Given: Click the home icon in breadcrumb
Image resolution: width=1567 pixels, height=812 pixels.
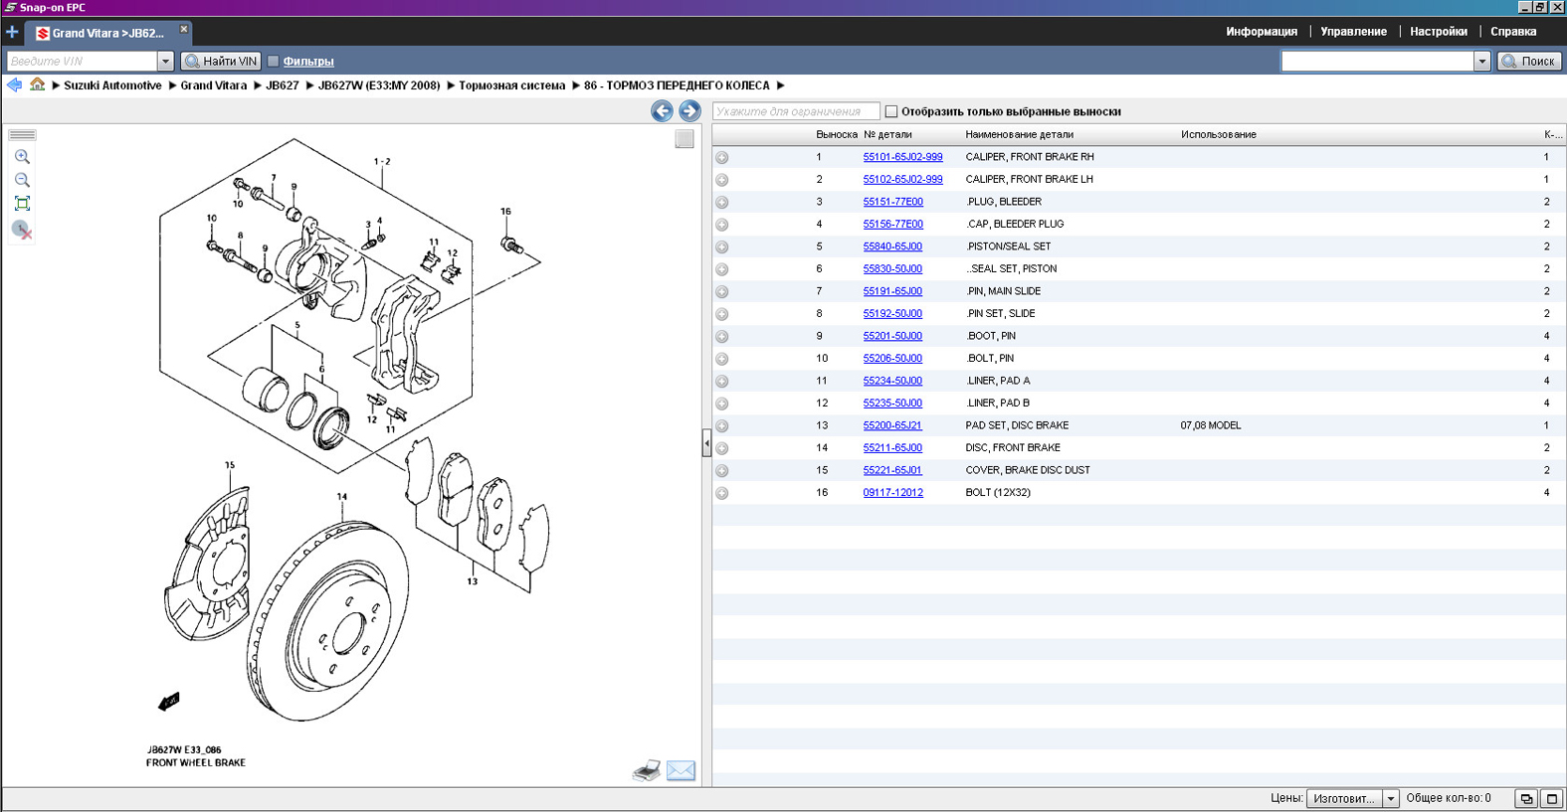Looking at the screenshot, I should 37,85.
